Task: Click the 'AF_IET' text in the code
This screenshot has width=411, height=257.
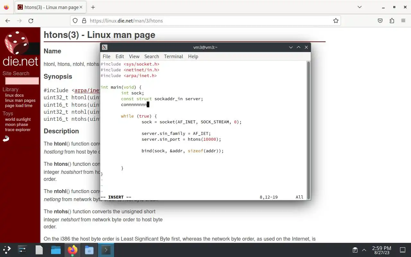Action: click(201, 133)
